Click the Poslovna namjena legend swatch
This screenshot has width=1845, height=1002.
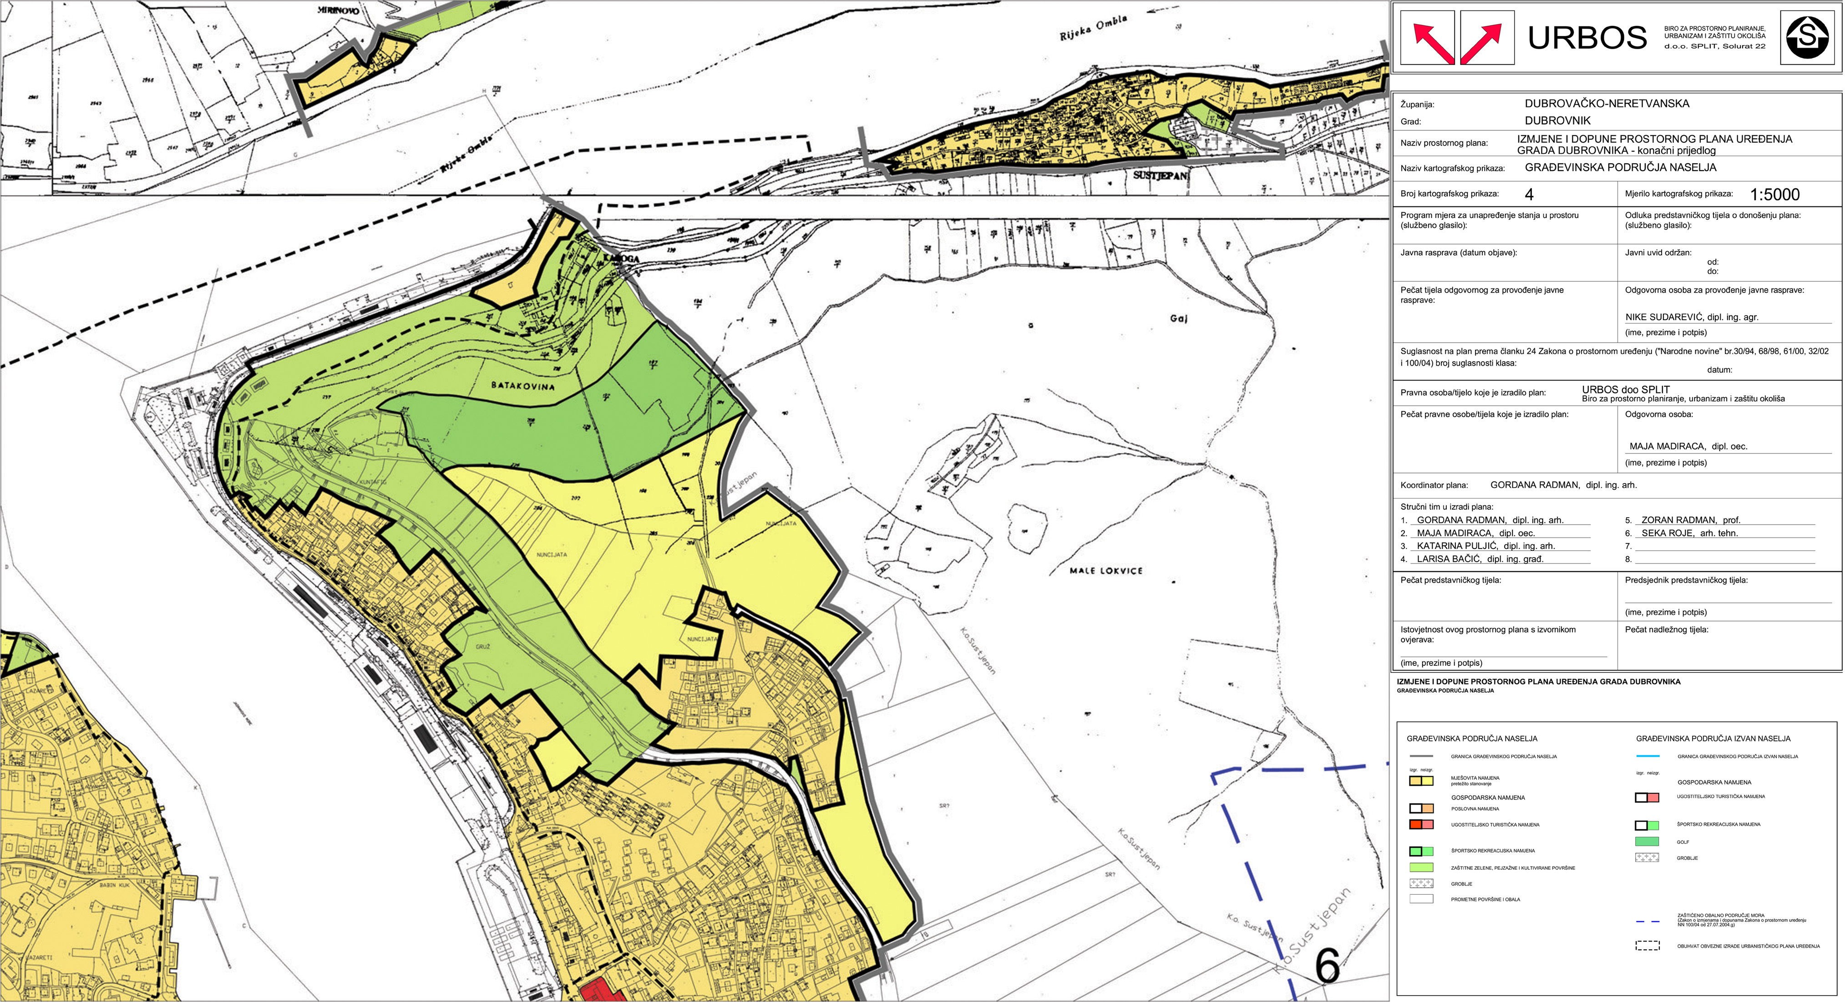pos(1421,809)
